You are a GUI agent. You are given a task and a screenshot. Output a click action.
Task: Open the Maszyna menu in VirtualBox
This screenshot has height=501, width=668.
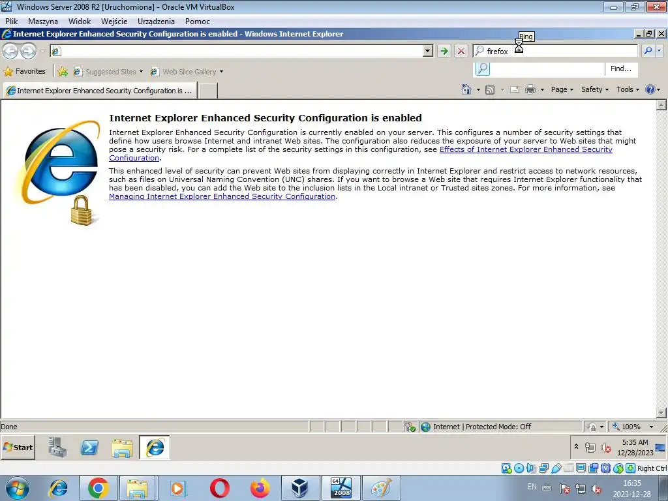click(42, 22)
